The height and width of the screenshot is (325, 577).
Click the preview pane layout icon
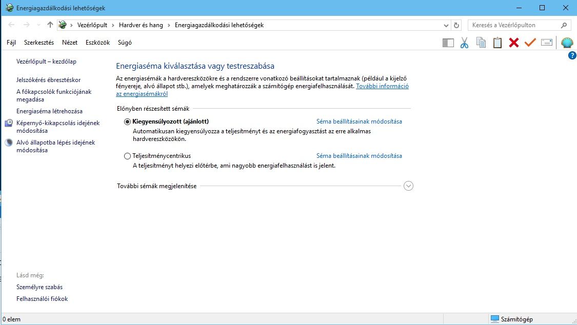click(448, 43)
